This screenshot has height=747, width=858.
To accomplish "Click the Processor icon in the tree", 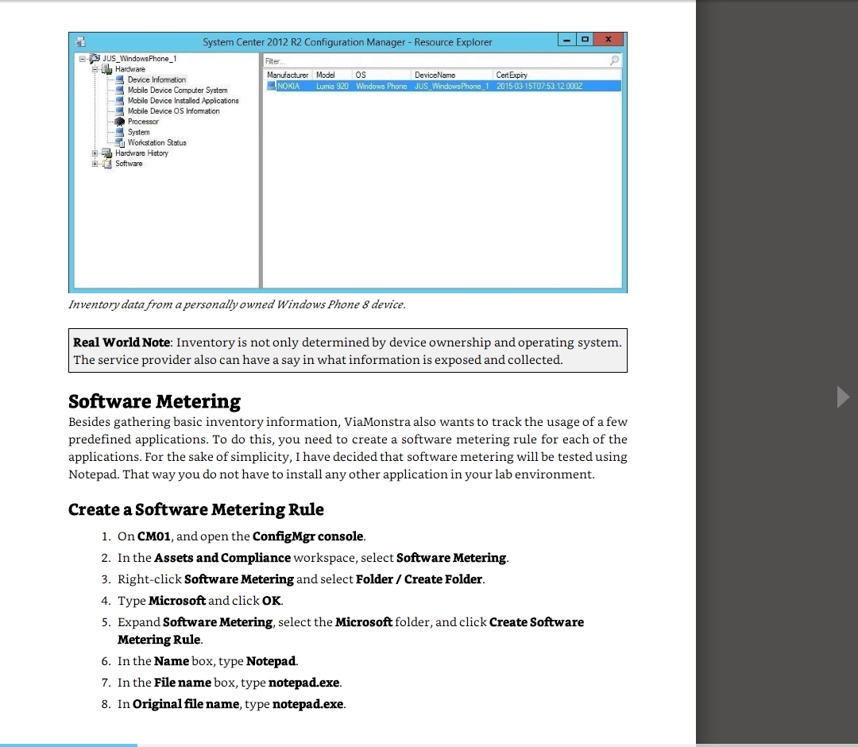I will pos(121,122).
